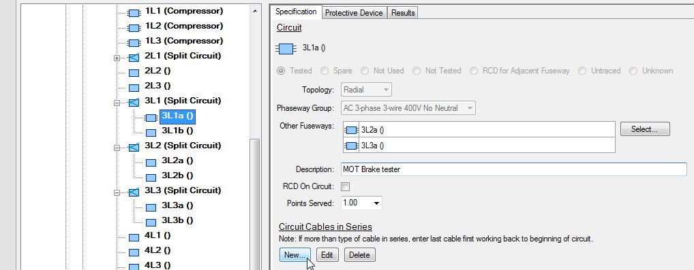This screenshot has height=270, width=694.
Task: Select the Untraced radio button
Action: (x=582, y=71)
